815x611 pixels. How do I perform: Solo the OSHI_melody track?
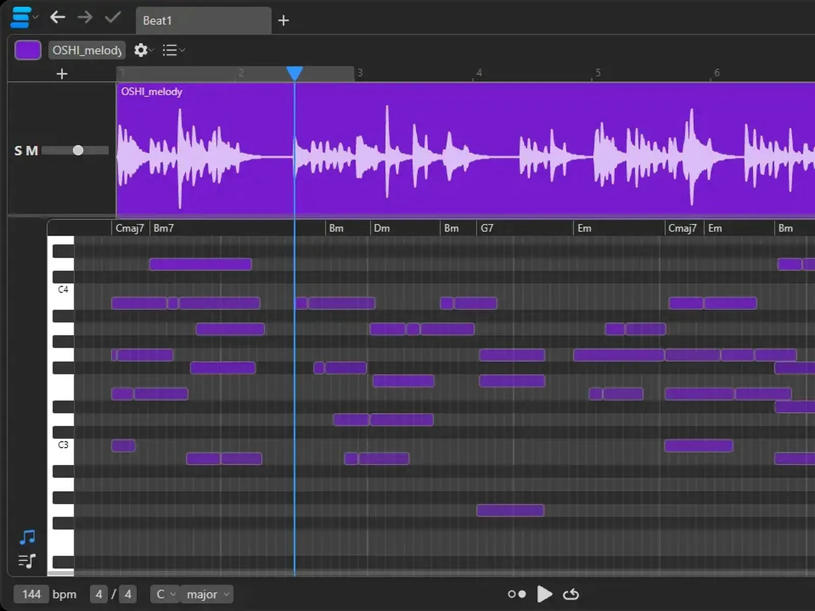point(18,151)
